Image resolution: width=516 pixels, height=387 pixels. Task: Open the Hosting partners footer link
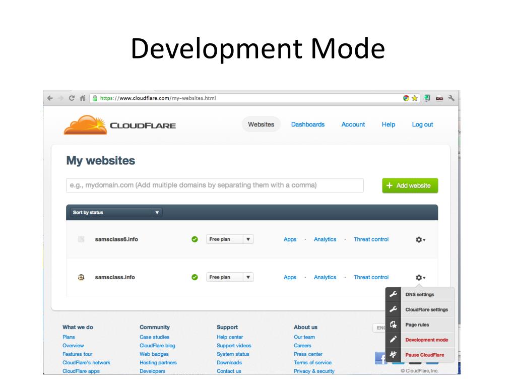158,363
